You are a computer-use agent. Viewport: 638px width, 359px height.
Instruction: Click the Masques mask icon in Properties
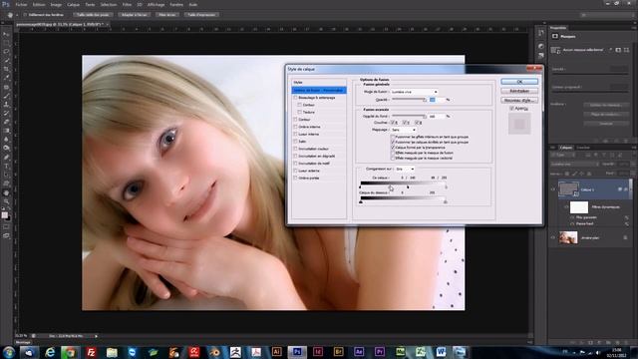[555, 36]
